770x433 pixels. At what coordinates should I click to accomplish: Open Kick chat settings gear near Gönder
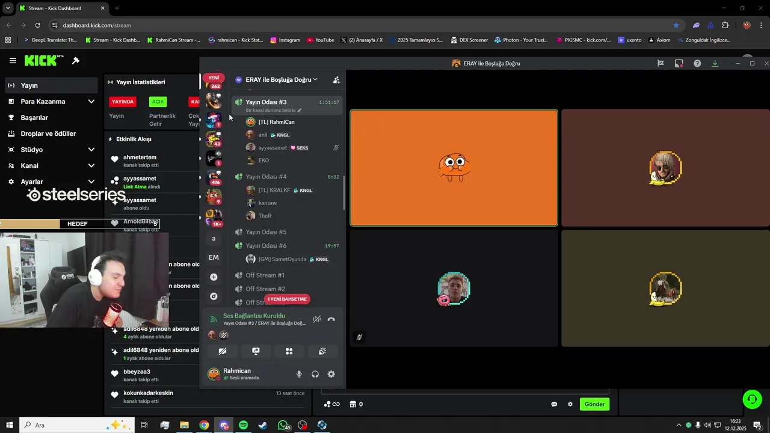570,404
